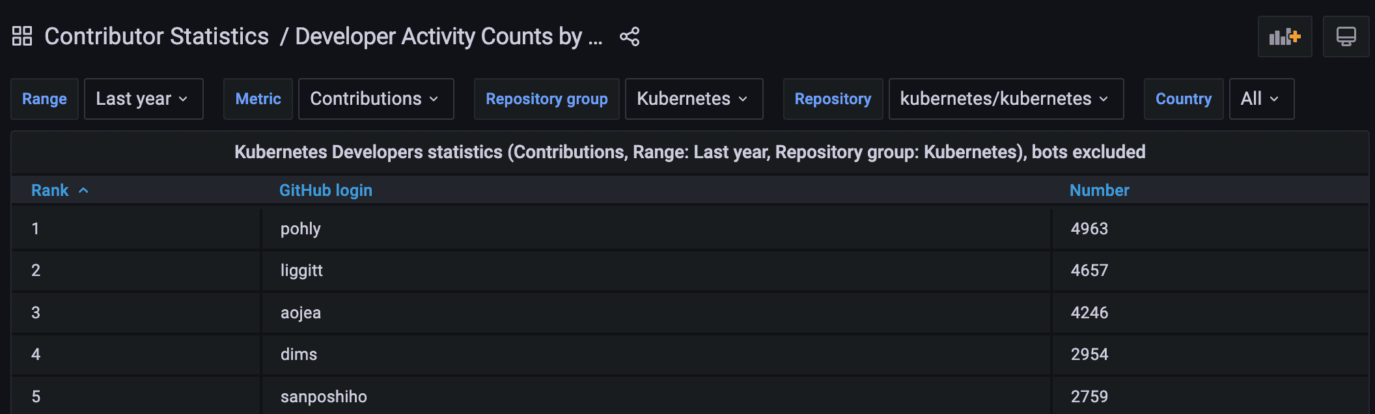Click the Developer Activity Counts dashboard title
1375x414 pixels.
click(449, 36)
